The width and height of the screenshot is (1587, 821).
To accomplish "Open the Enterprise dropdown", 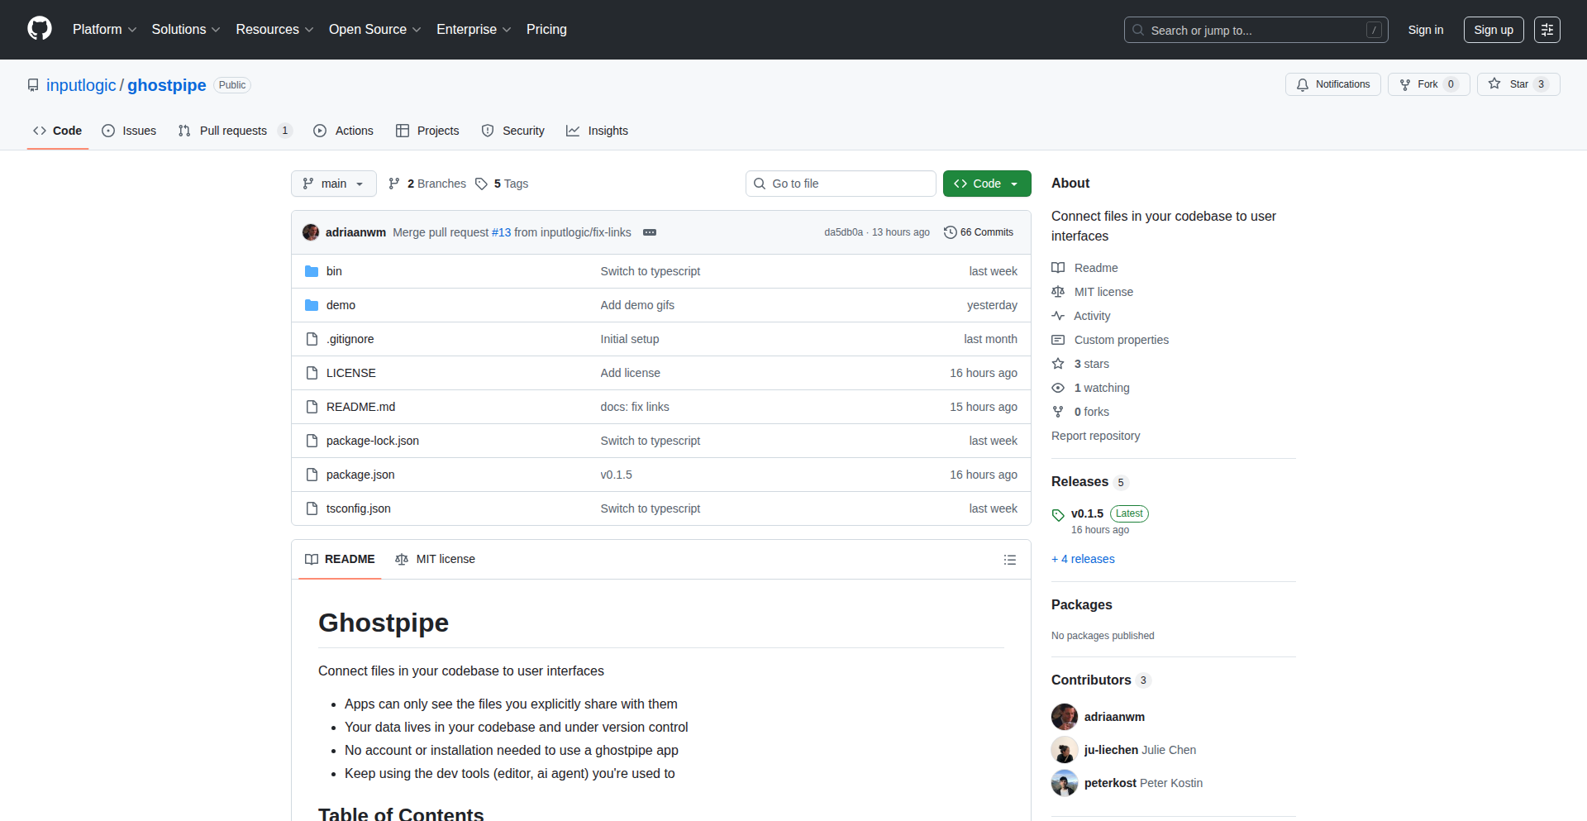I will (x=474, y=30).
